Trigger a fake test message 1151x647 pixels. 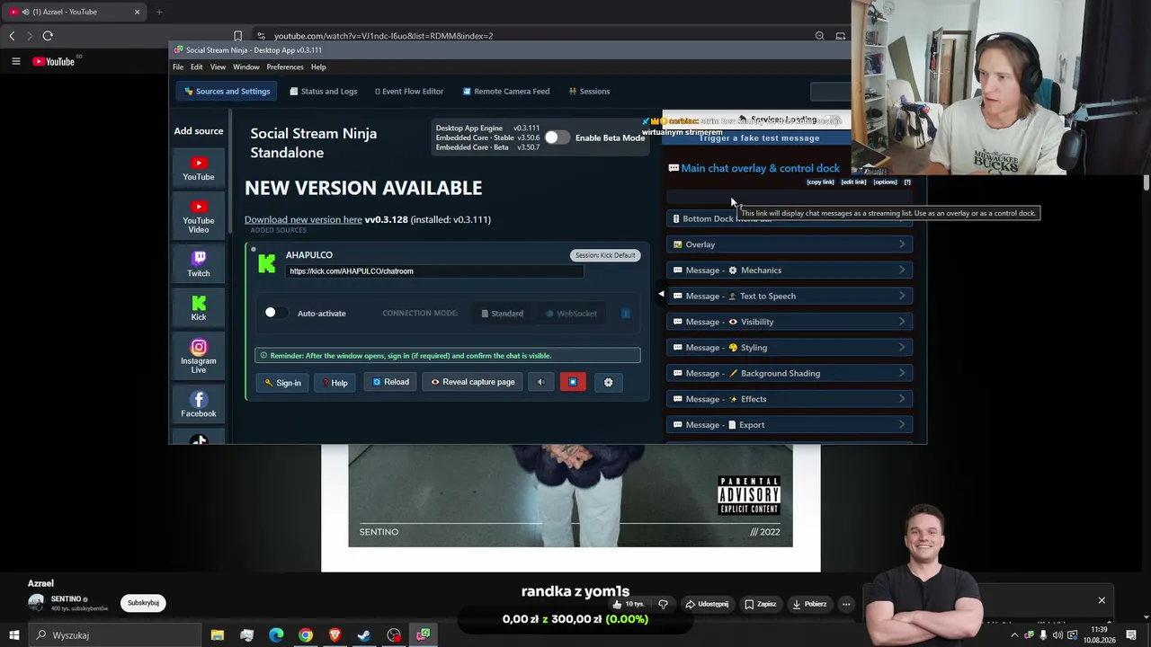pyautogui.click(x=759, y=138)
